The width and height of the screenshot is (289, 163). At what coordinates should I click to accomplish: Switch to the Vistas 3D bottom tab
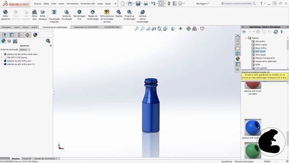[x=27, y=158]
